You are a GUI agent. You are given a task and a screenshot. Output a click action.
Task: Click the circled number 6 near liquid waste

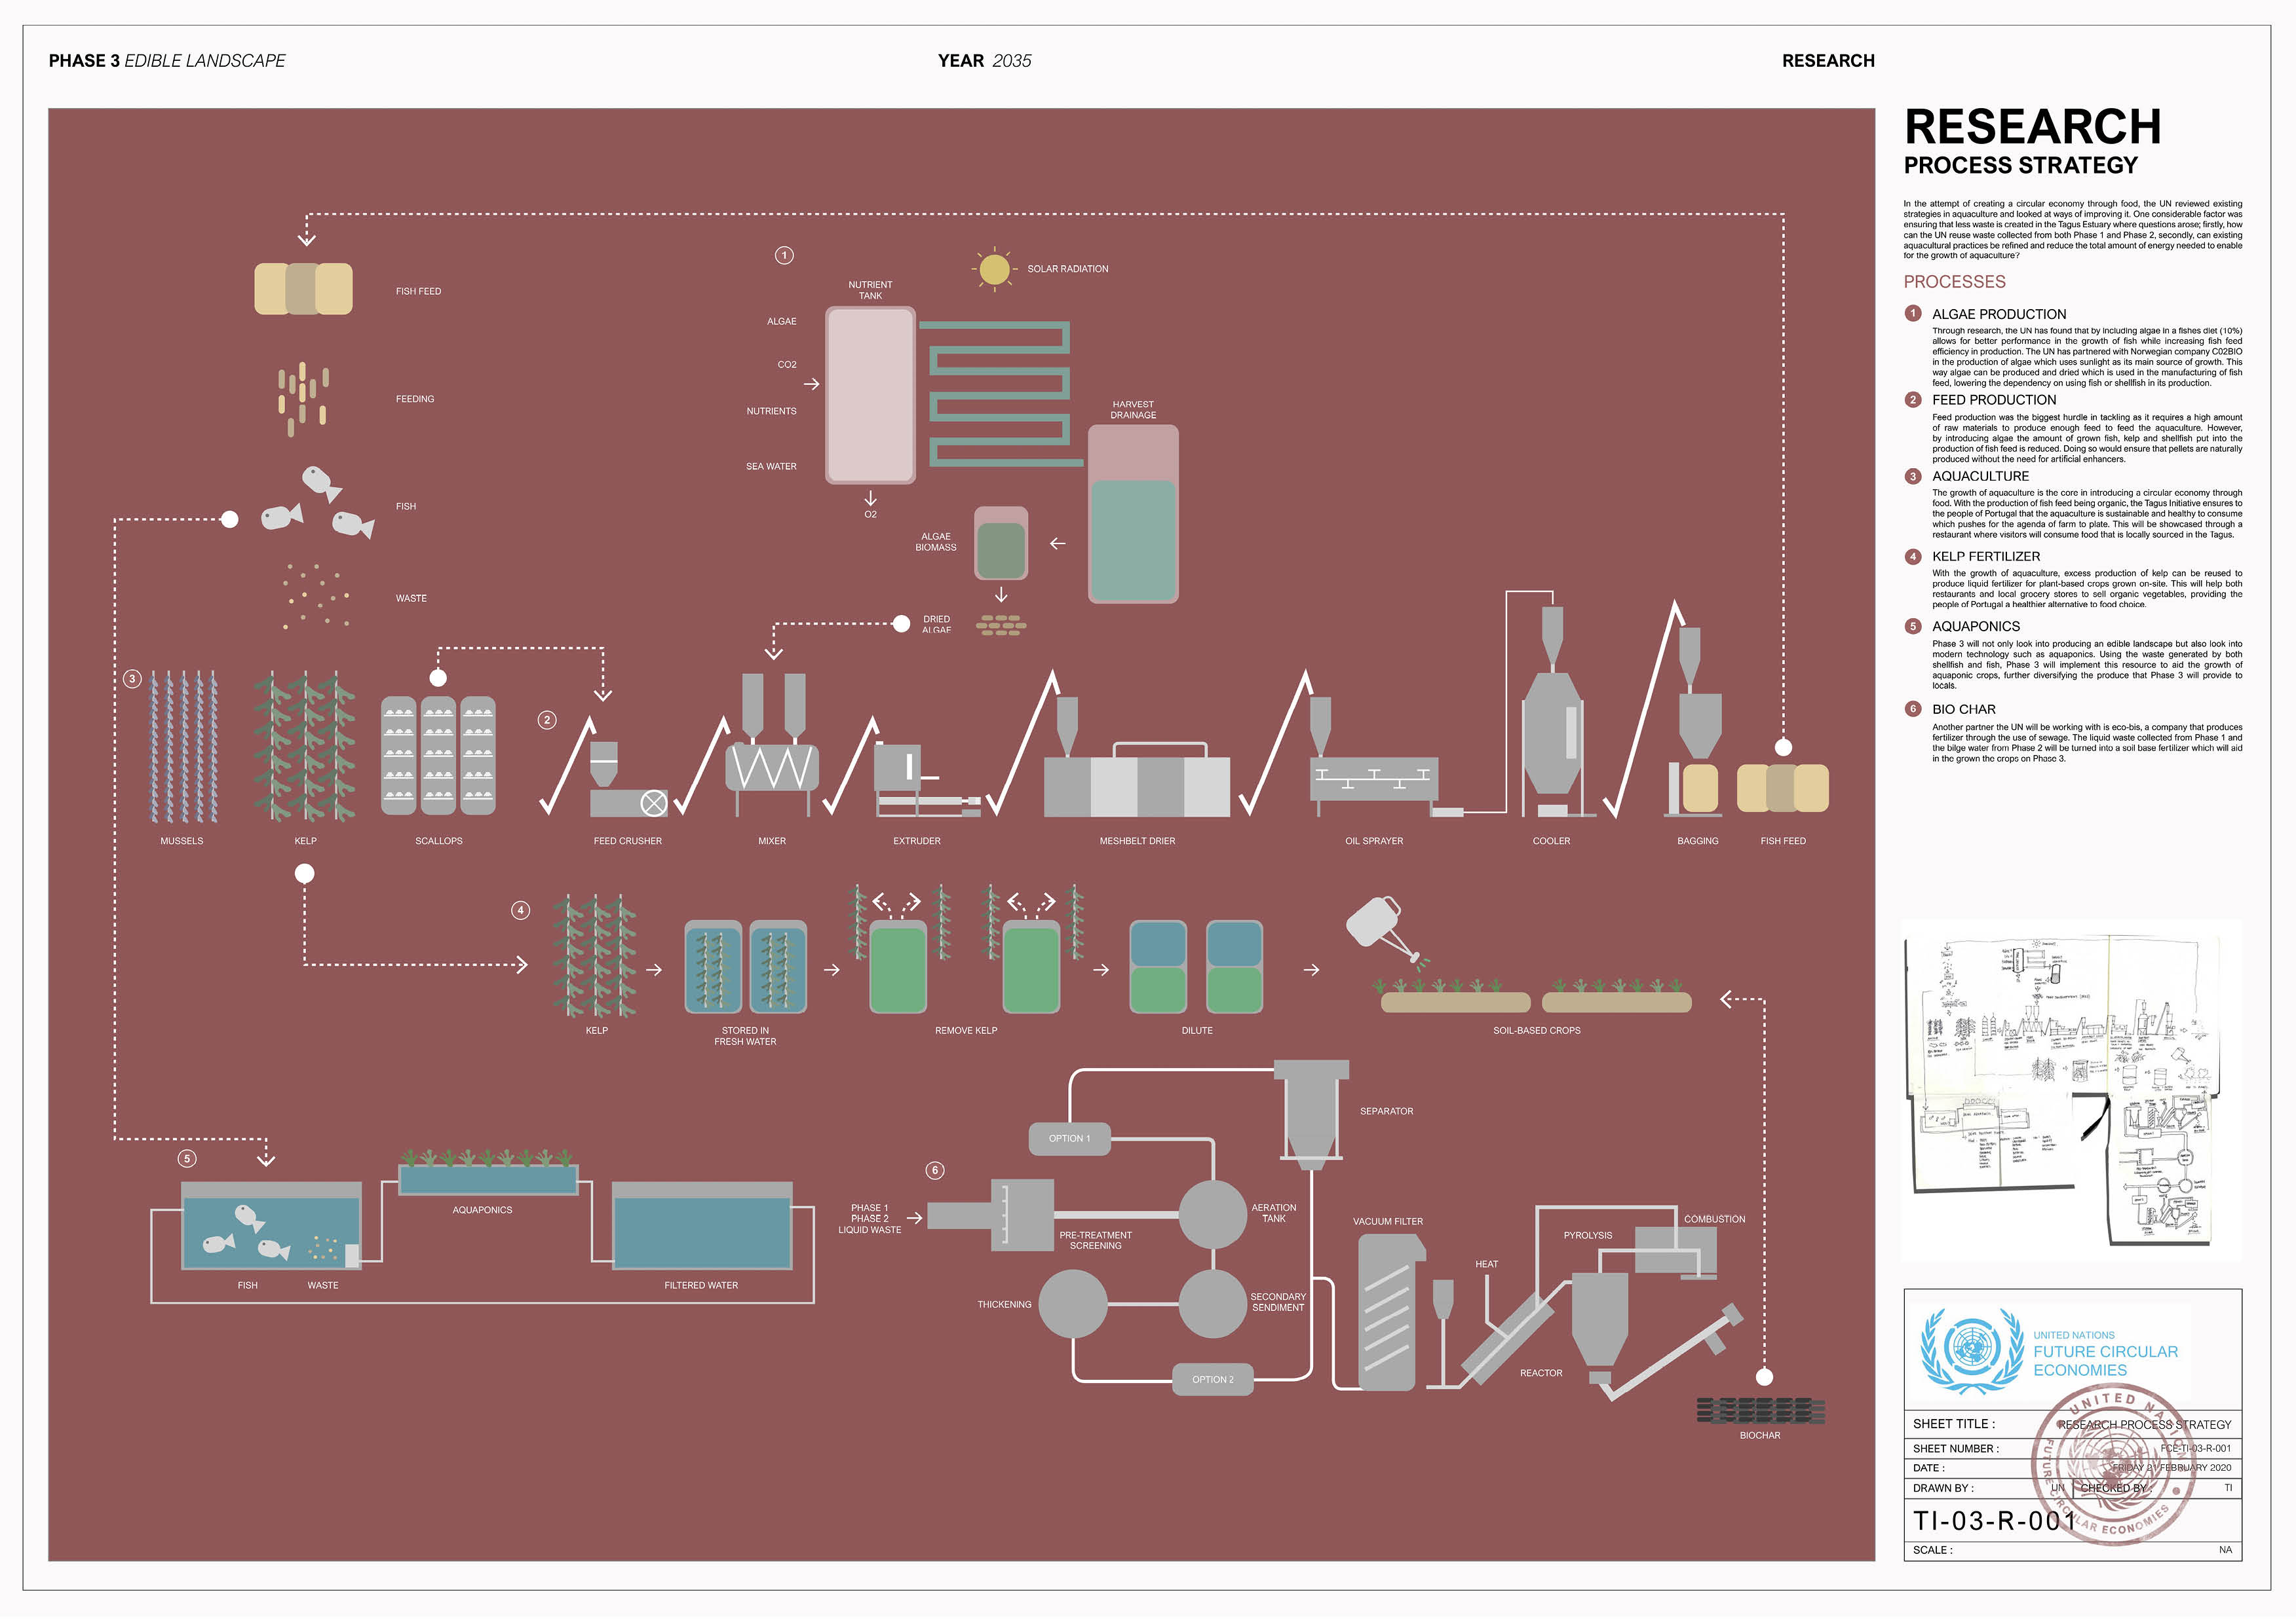click(934, 1171)
